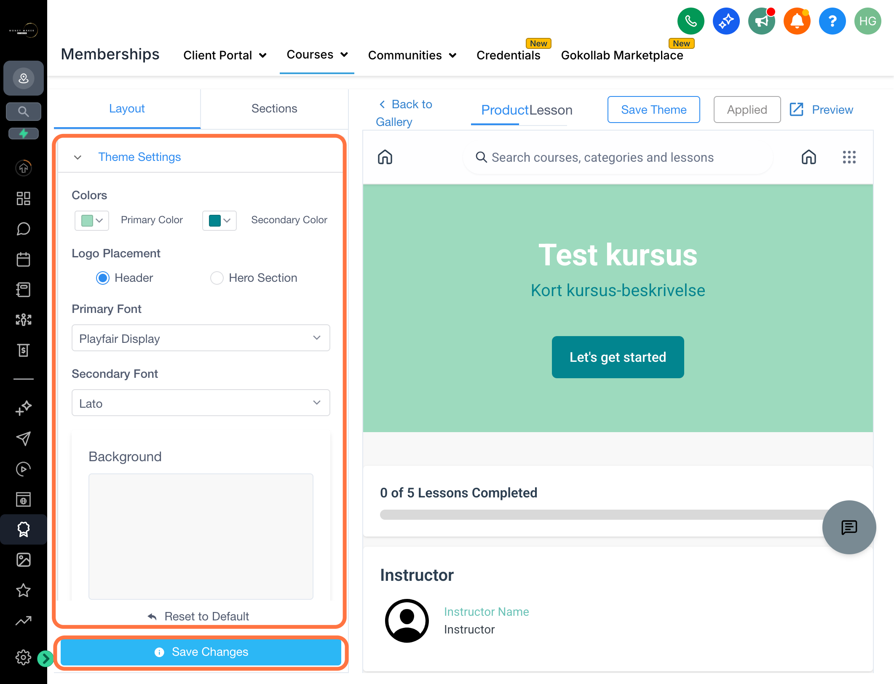Open the megaphone announcements icon

(761, 21)
